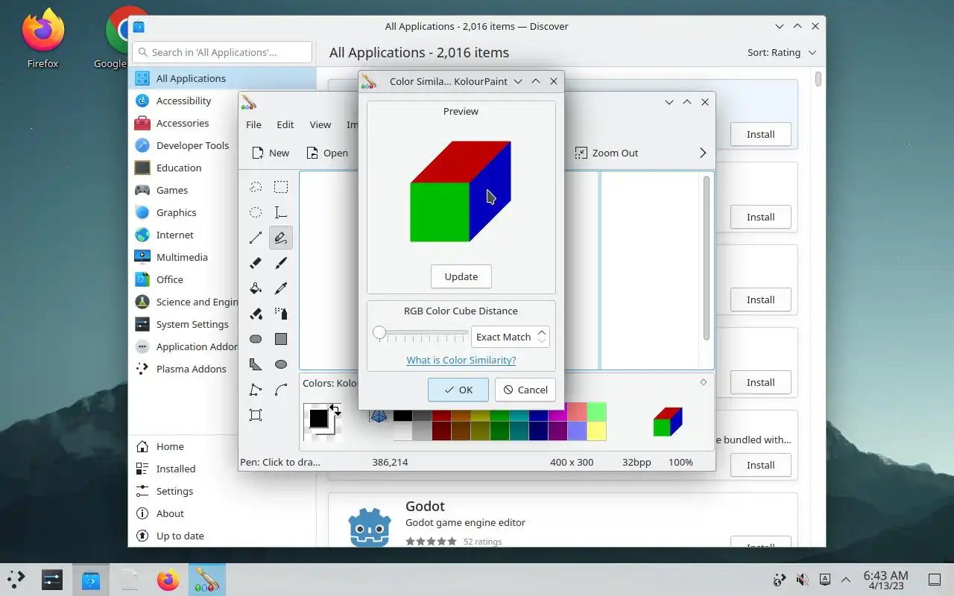Viewport: 954px width, 596px height.
Task: Select the Flood Fill bucket tool
Action: pos(256,288)
